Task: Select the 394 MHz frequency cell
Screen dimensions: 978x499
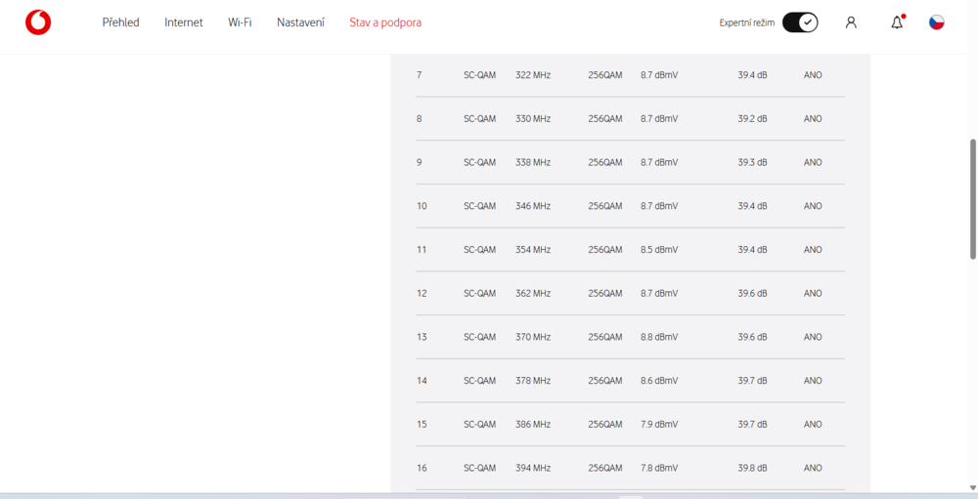Action: (x=533, y=468)
